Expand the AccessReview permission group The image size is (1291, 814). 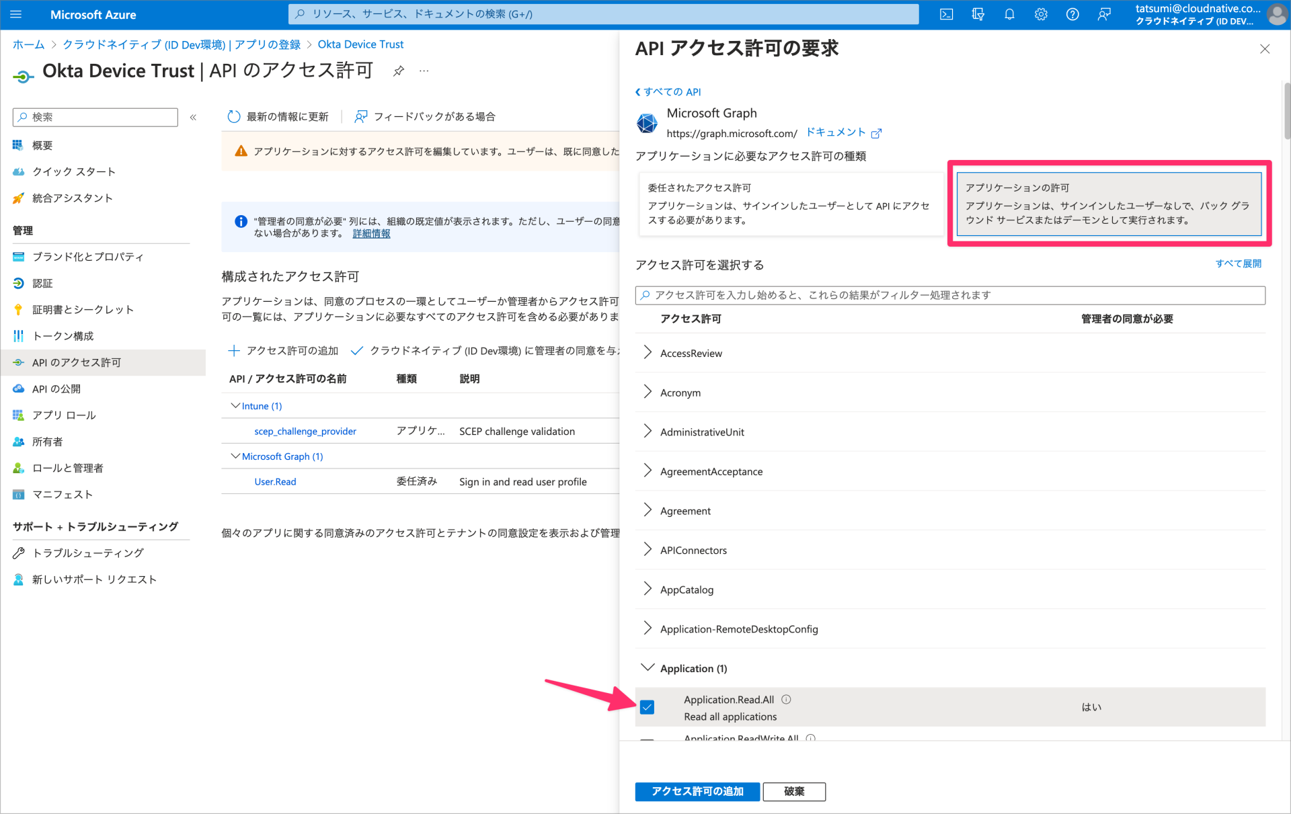pyautogui.click(x=648, y=352)
